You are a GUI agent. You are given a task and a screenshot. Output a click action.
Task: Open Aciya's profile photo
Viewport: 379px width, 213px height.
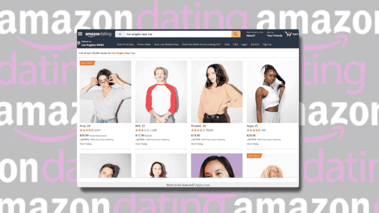tap(273, 92)
